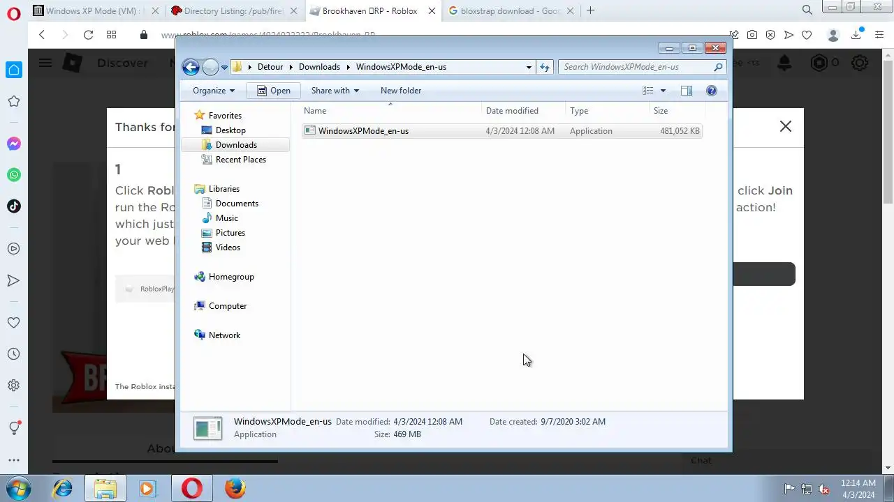Open the Windows Start button
The width and height of the screenshot is (894, 502).
pos(18,488)
